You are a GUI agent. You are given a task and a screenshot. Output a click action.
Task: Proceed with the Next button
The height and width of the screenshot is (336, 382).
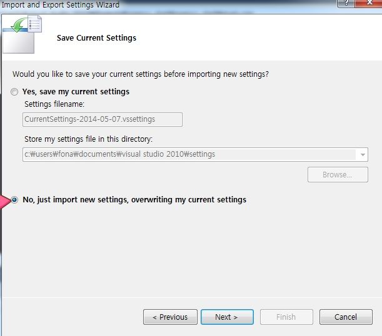click(x=227, y=317)
